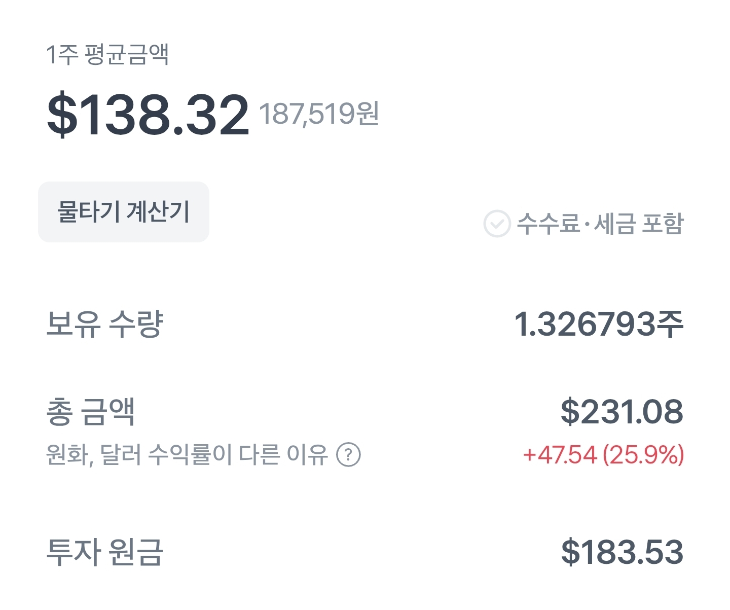Select the 총 금액 row label
This screenshot has height=610, width=730.
[x=91, y=411]
